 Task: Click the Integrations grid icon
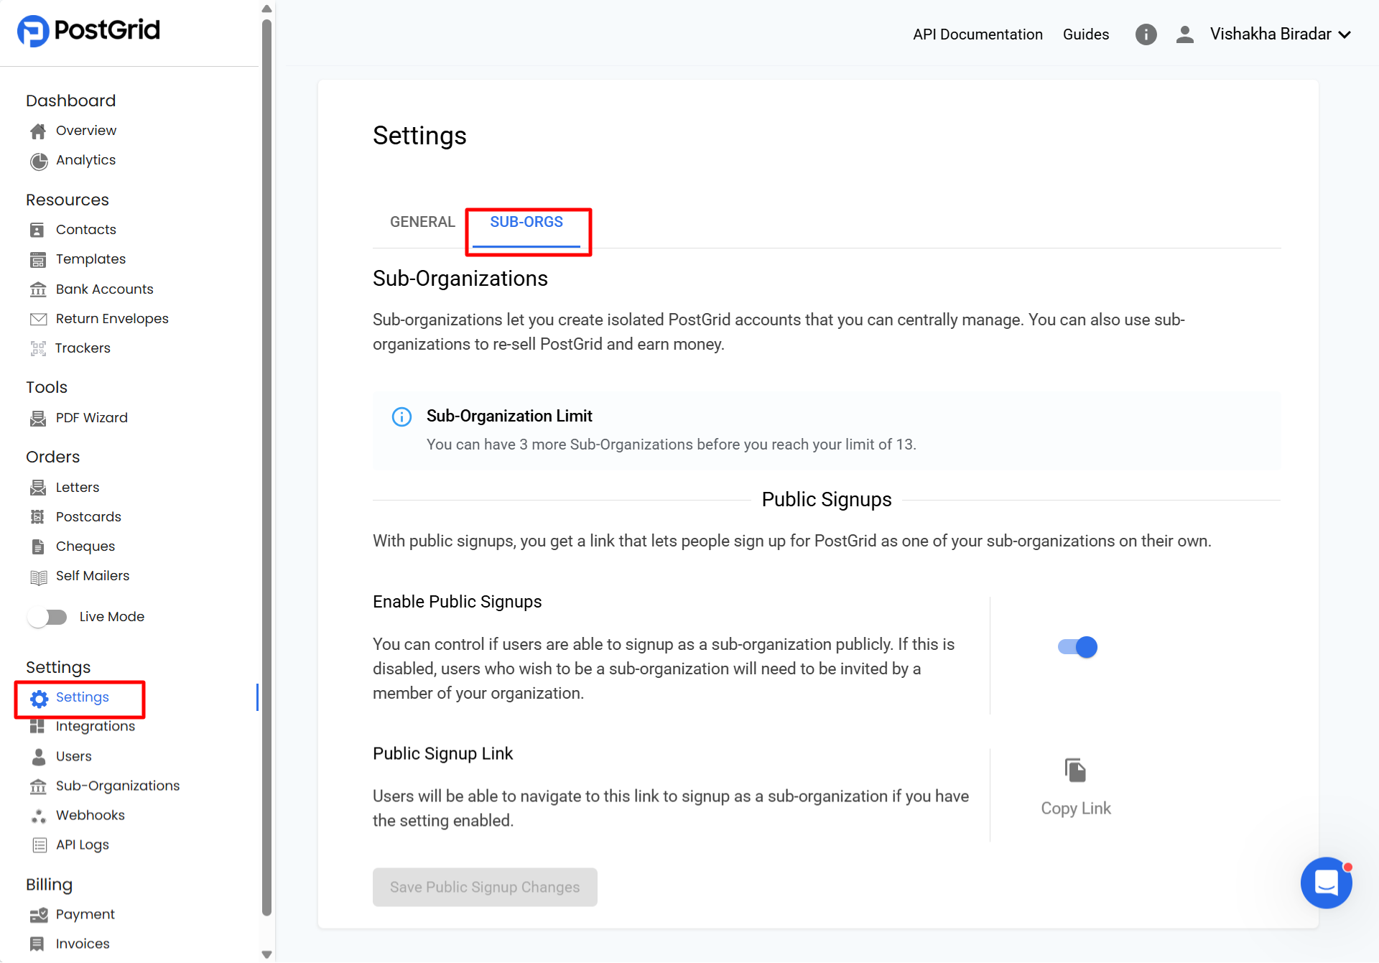(x=37, y=727)
